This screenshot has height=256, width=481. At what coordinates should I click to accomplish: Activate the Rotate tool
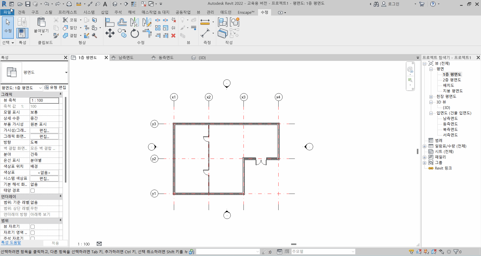click(x=135, y=33)
